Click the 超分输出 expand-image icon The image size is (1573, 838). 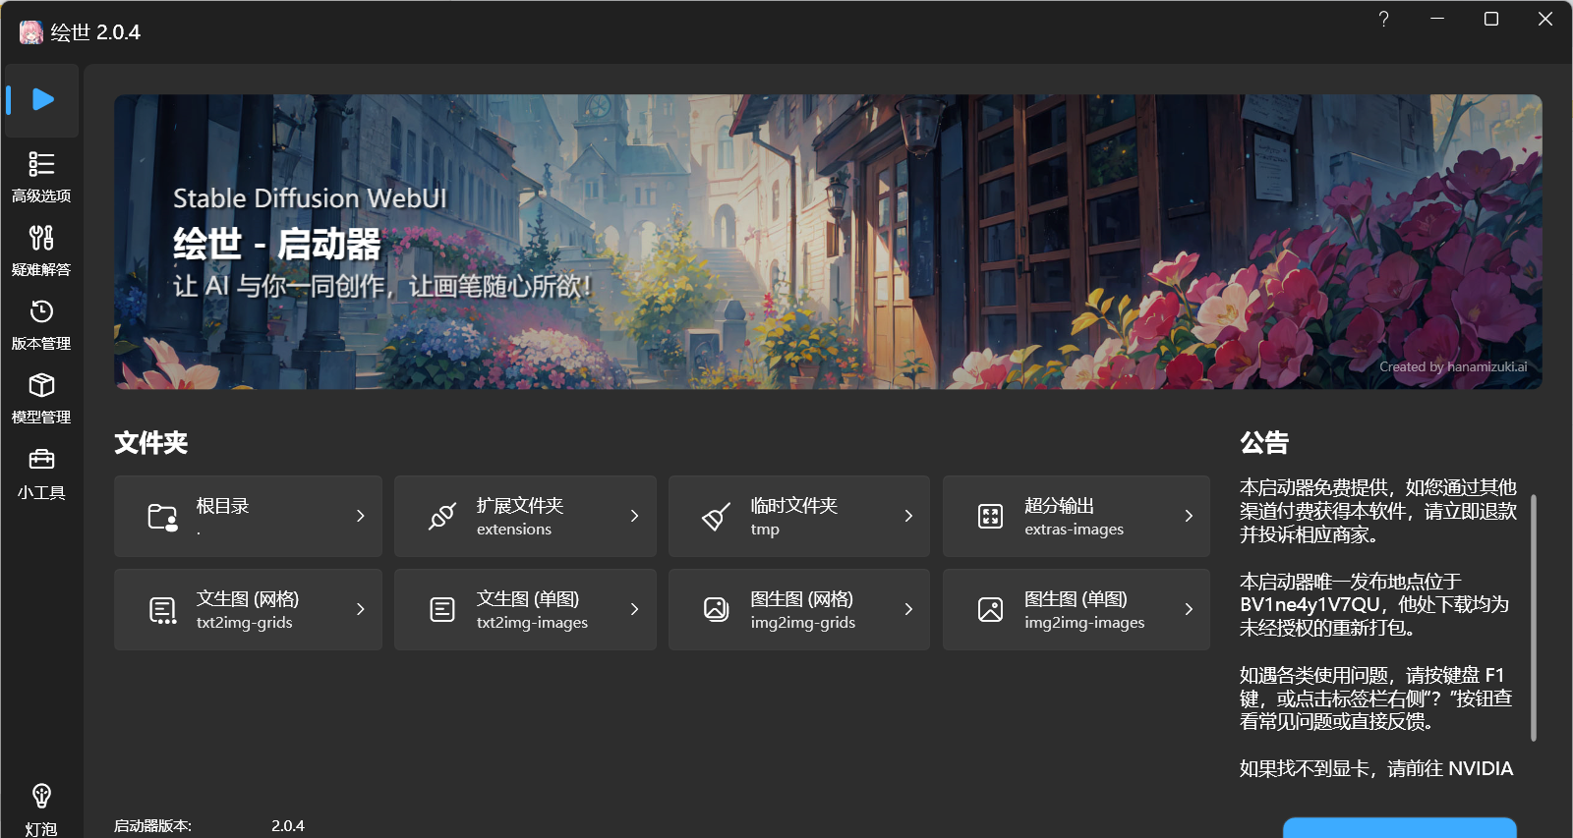990,517
